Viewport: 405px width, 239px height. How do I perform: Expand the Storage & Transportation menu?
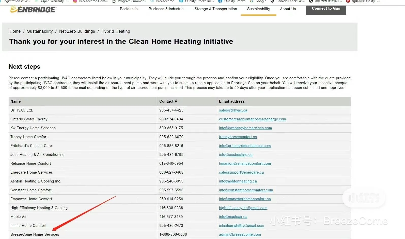click(215, 9)
